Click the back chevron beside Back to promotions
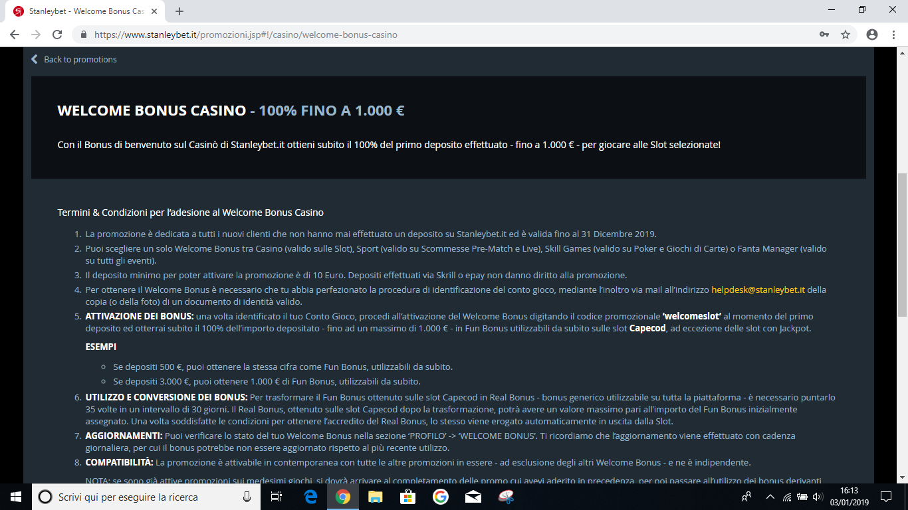The height and width of the screenshot is (510, 908). tap(35, 59)
